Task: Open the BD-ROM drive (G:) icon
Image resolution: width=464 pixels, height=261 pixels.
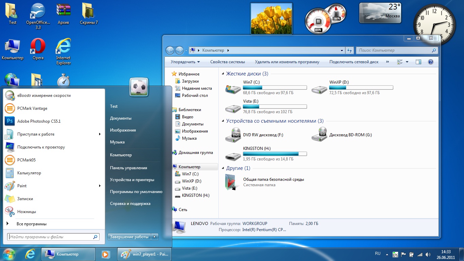Action: [319, 135]
